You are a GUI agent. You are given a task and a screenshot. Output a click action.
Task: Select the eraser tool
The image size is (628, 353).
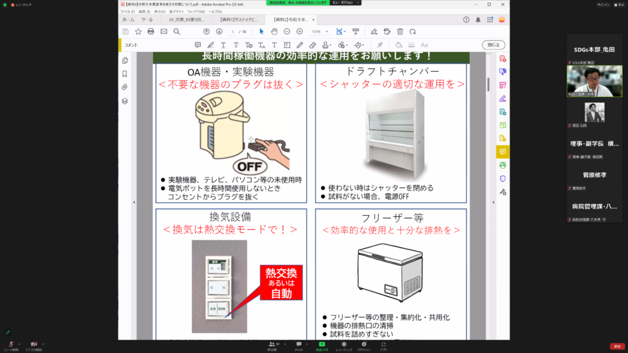click(x=312, y=45)
